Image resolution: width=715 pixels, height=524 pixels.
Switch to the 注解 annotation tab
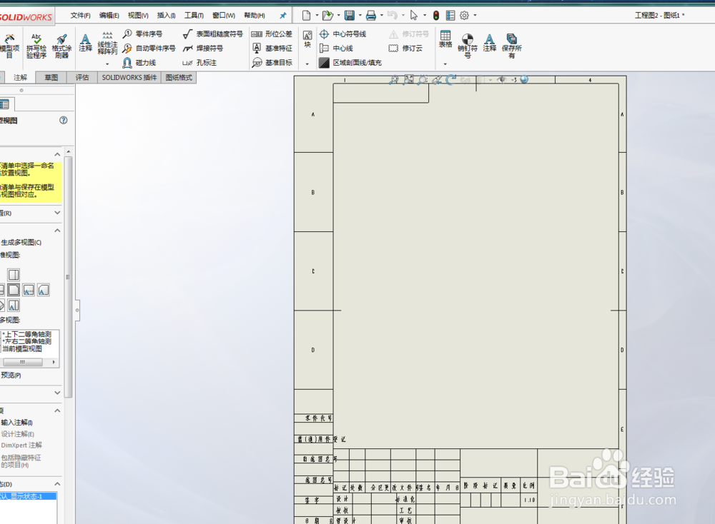(20, 77)
